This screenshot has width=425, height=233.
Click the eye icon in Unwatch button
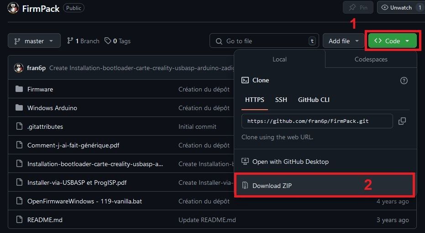[385, 8]
